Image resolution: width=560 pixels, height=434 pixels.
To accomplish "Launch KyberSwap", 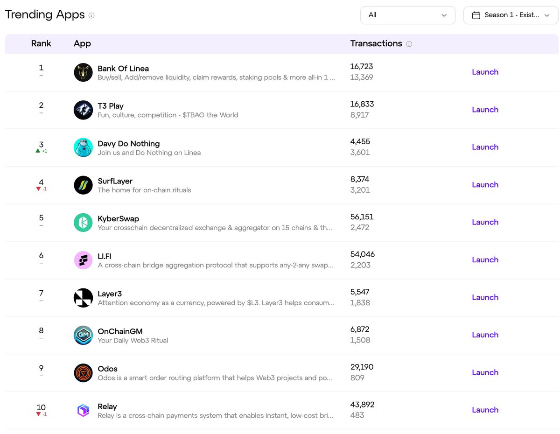I will (x=485, y=222).
